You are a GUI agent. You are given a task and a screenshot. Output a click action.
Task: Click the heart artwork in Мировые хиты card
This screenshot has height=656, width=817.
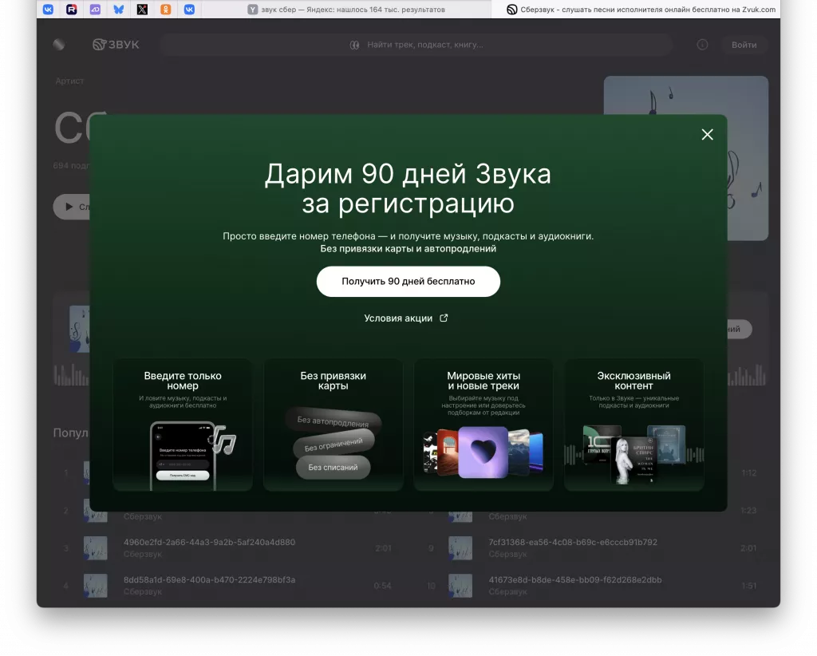coord(483,451)
